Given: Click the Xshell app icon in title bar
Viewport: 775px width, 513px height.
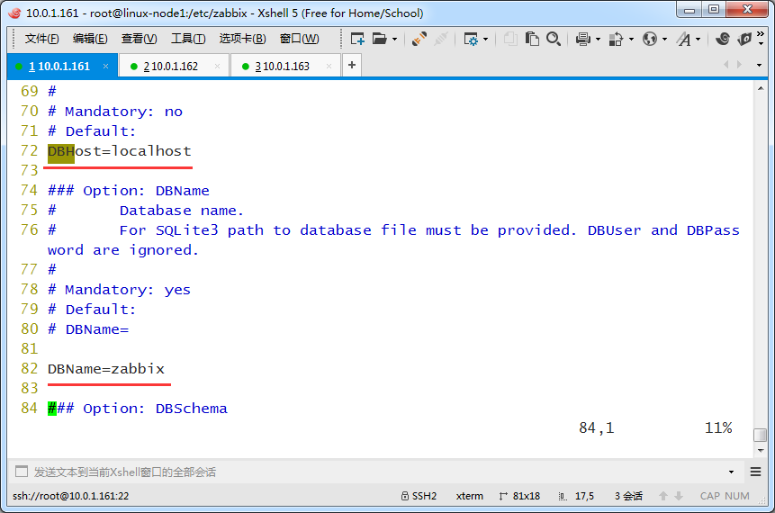Looking at the screenshot, I should coord(14,13).
